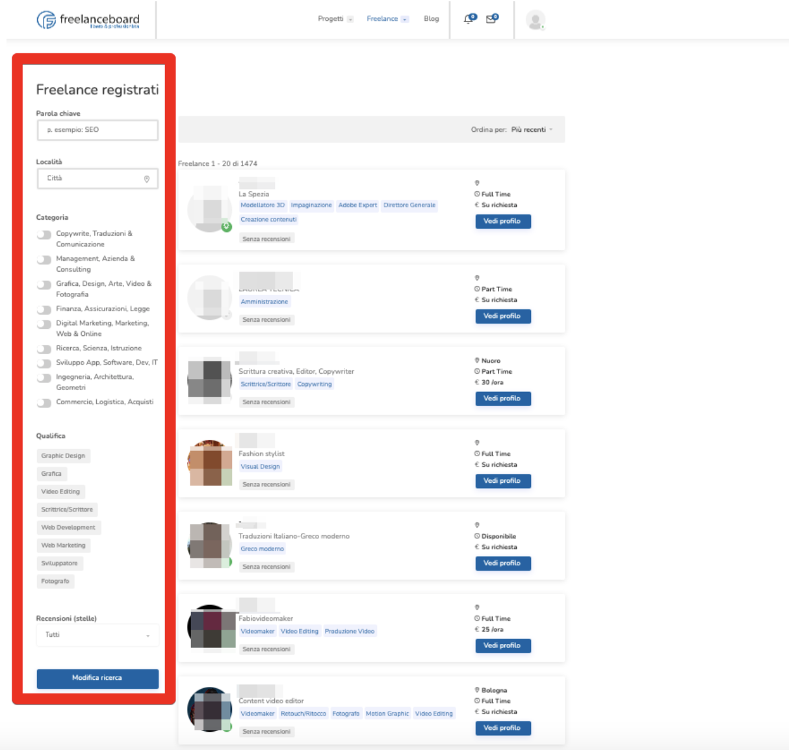Toggle Finanza, Assicurazioni, Legge category
The height and width of the screenshot is (750, 789).
click(44, 310)
